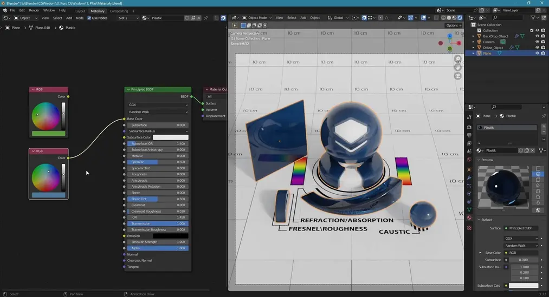Open the Texture properties tab icon
Viewport: 549px width, 297px height.
(469, 228)
